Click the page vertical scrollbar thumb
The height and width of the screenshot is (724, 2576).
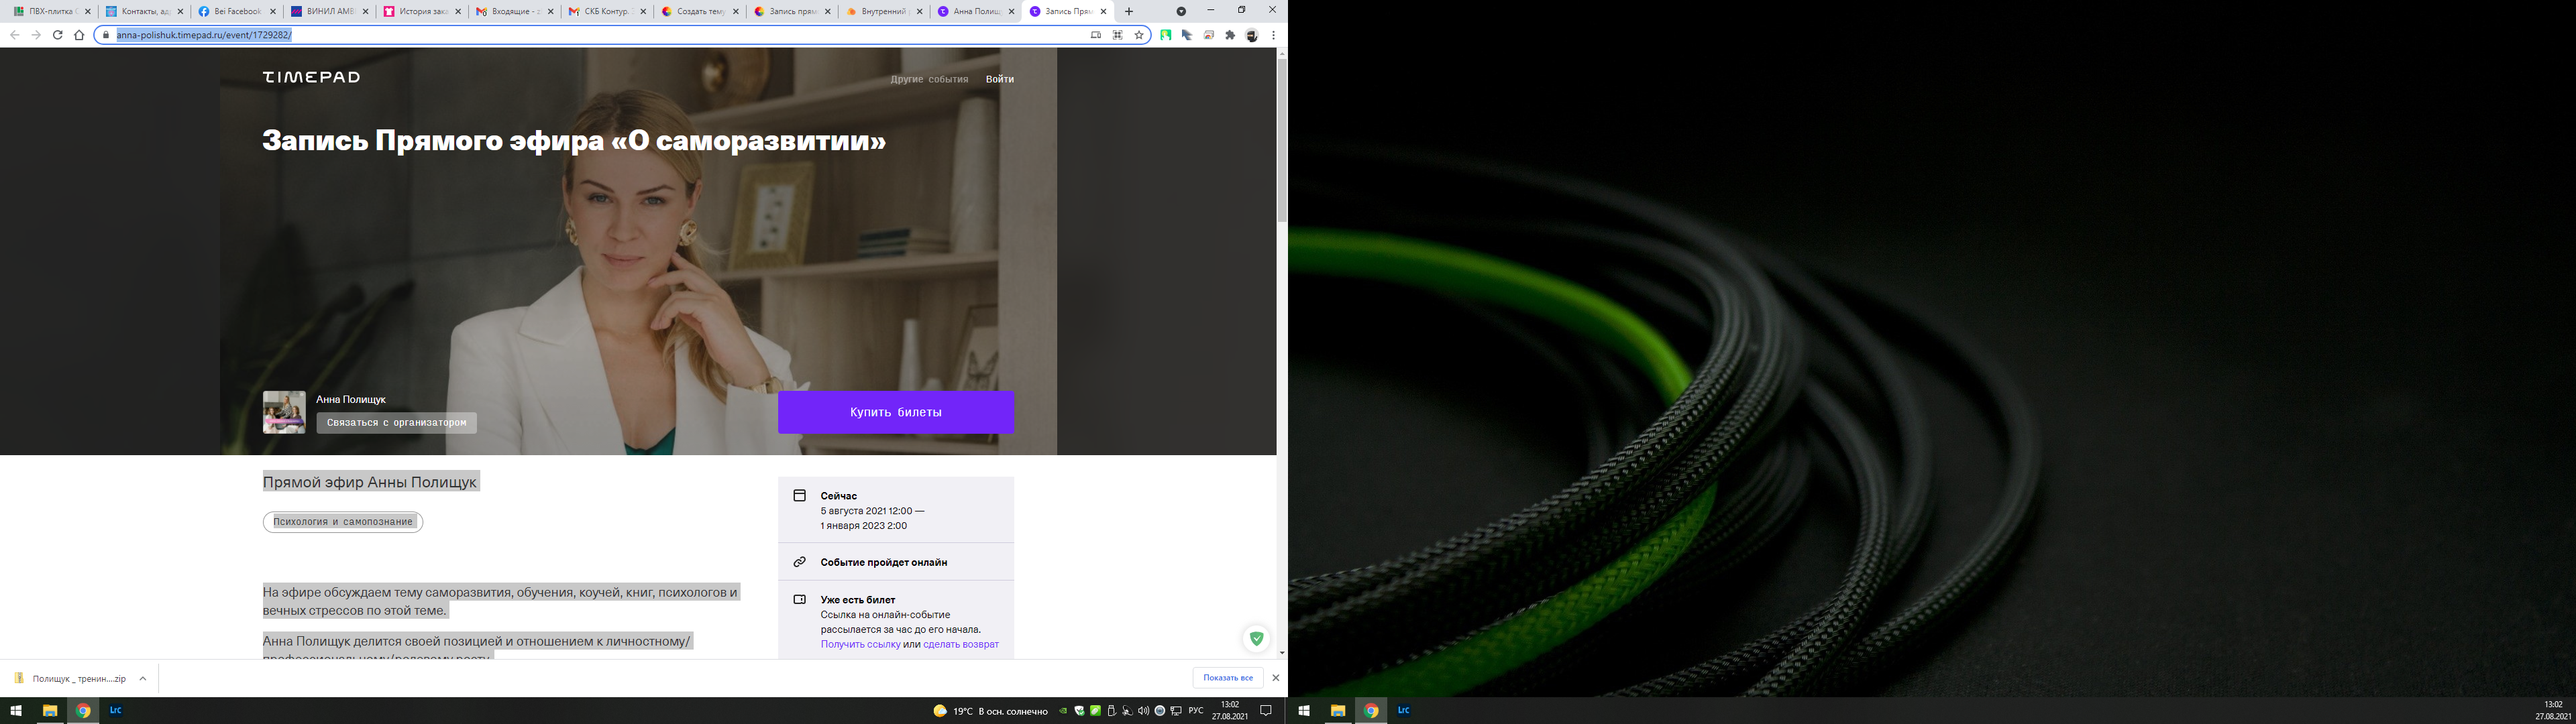click(1282, 140)
